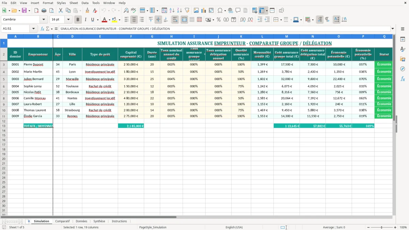
Task: Expand the Font Name dropdown
Action: [44, 19]
